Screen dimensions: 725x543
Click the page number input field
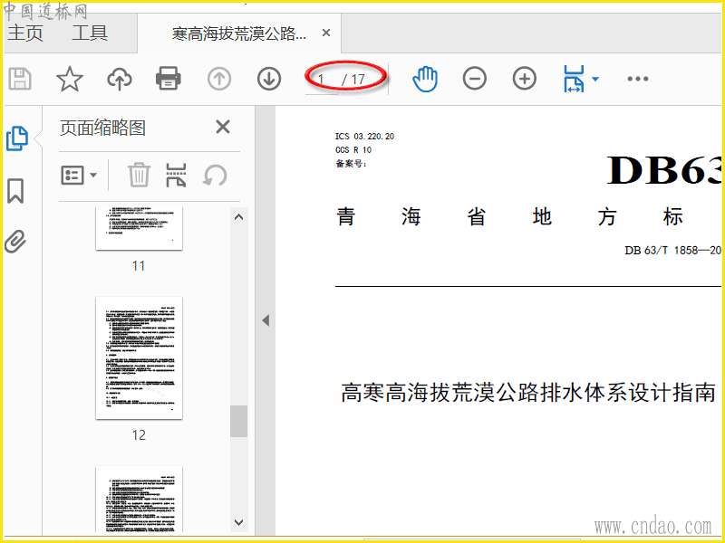[x=322, y=80]
